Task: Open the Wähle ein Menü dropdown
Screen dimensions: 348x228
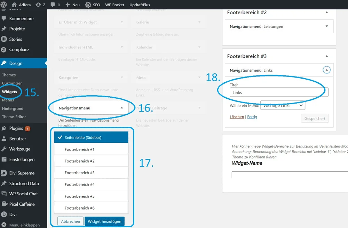Action: coord(283,105)
